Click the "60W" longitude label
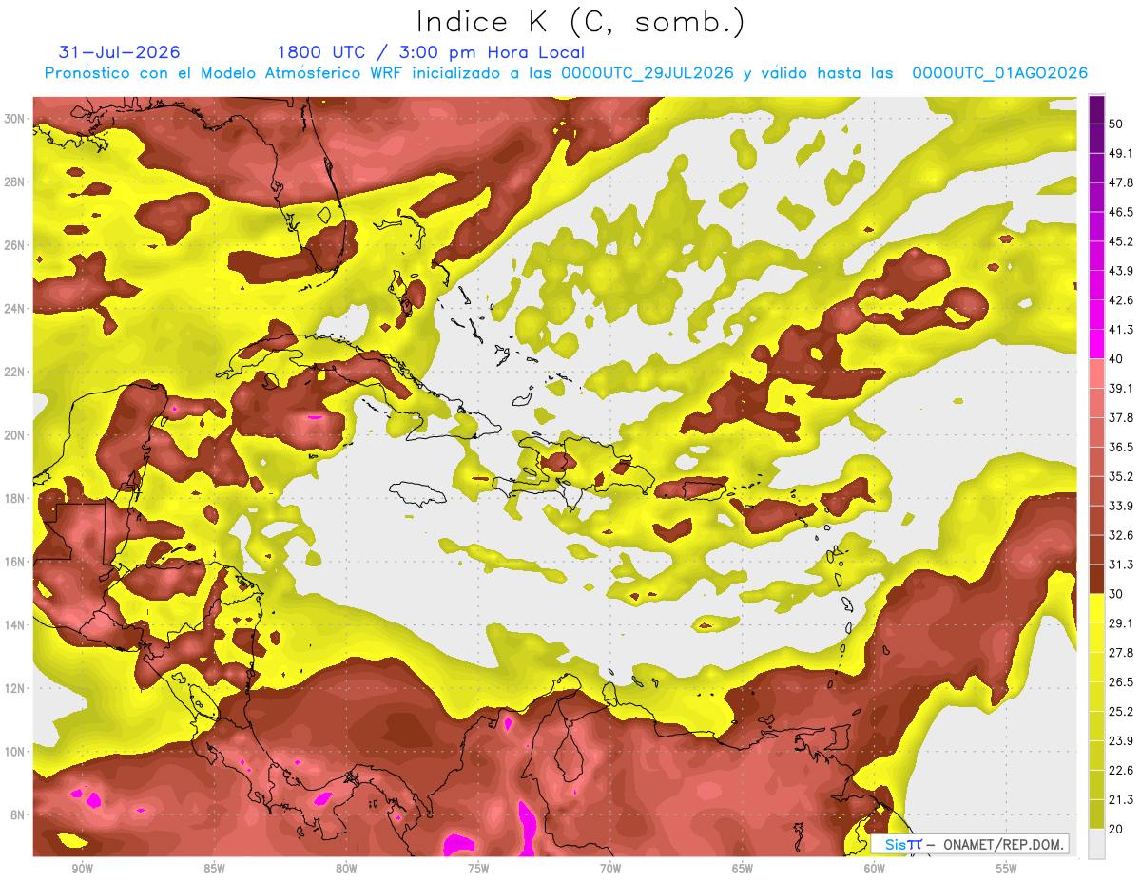 (875, 869)
